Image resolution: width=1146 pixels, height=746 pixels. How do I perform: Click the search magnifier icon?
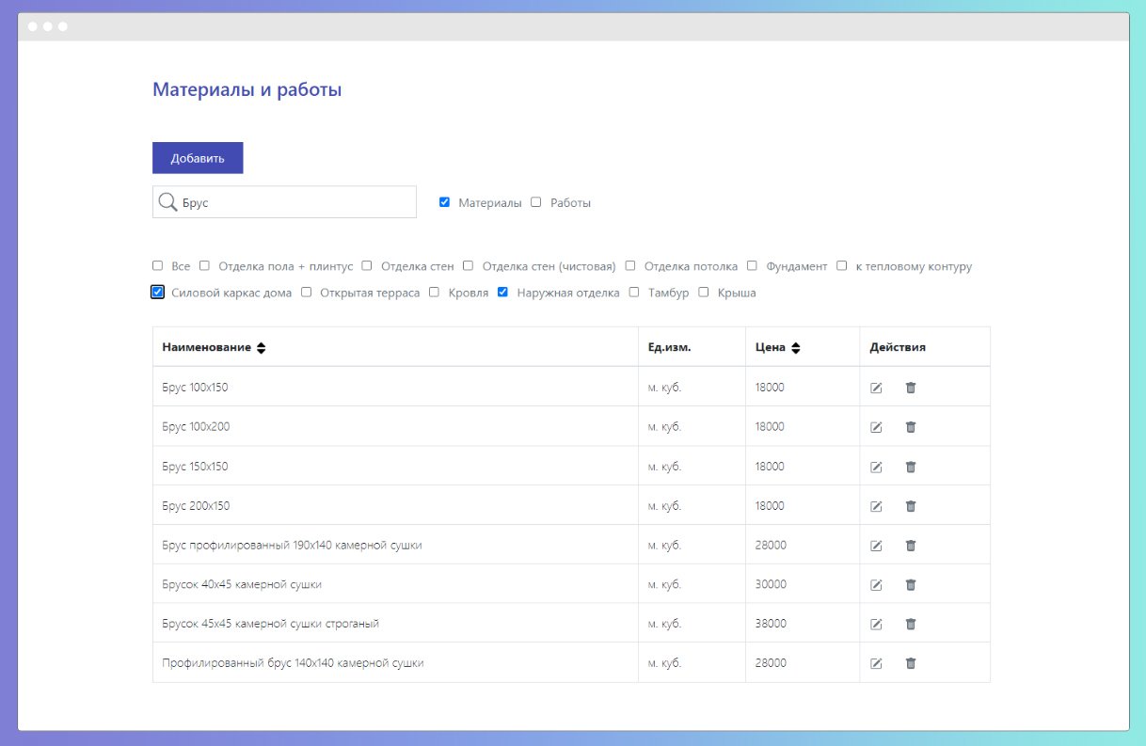(x=167, y=202)
